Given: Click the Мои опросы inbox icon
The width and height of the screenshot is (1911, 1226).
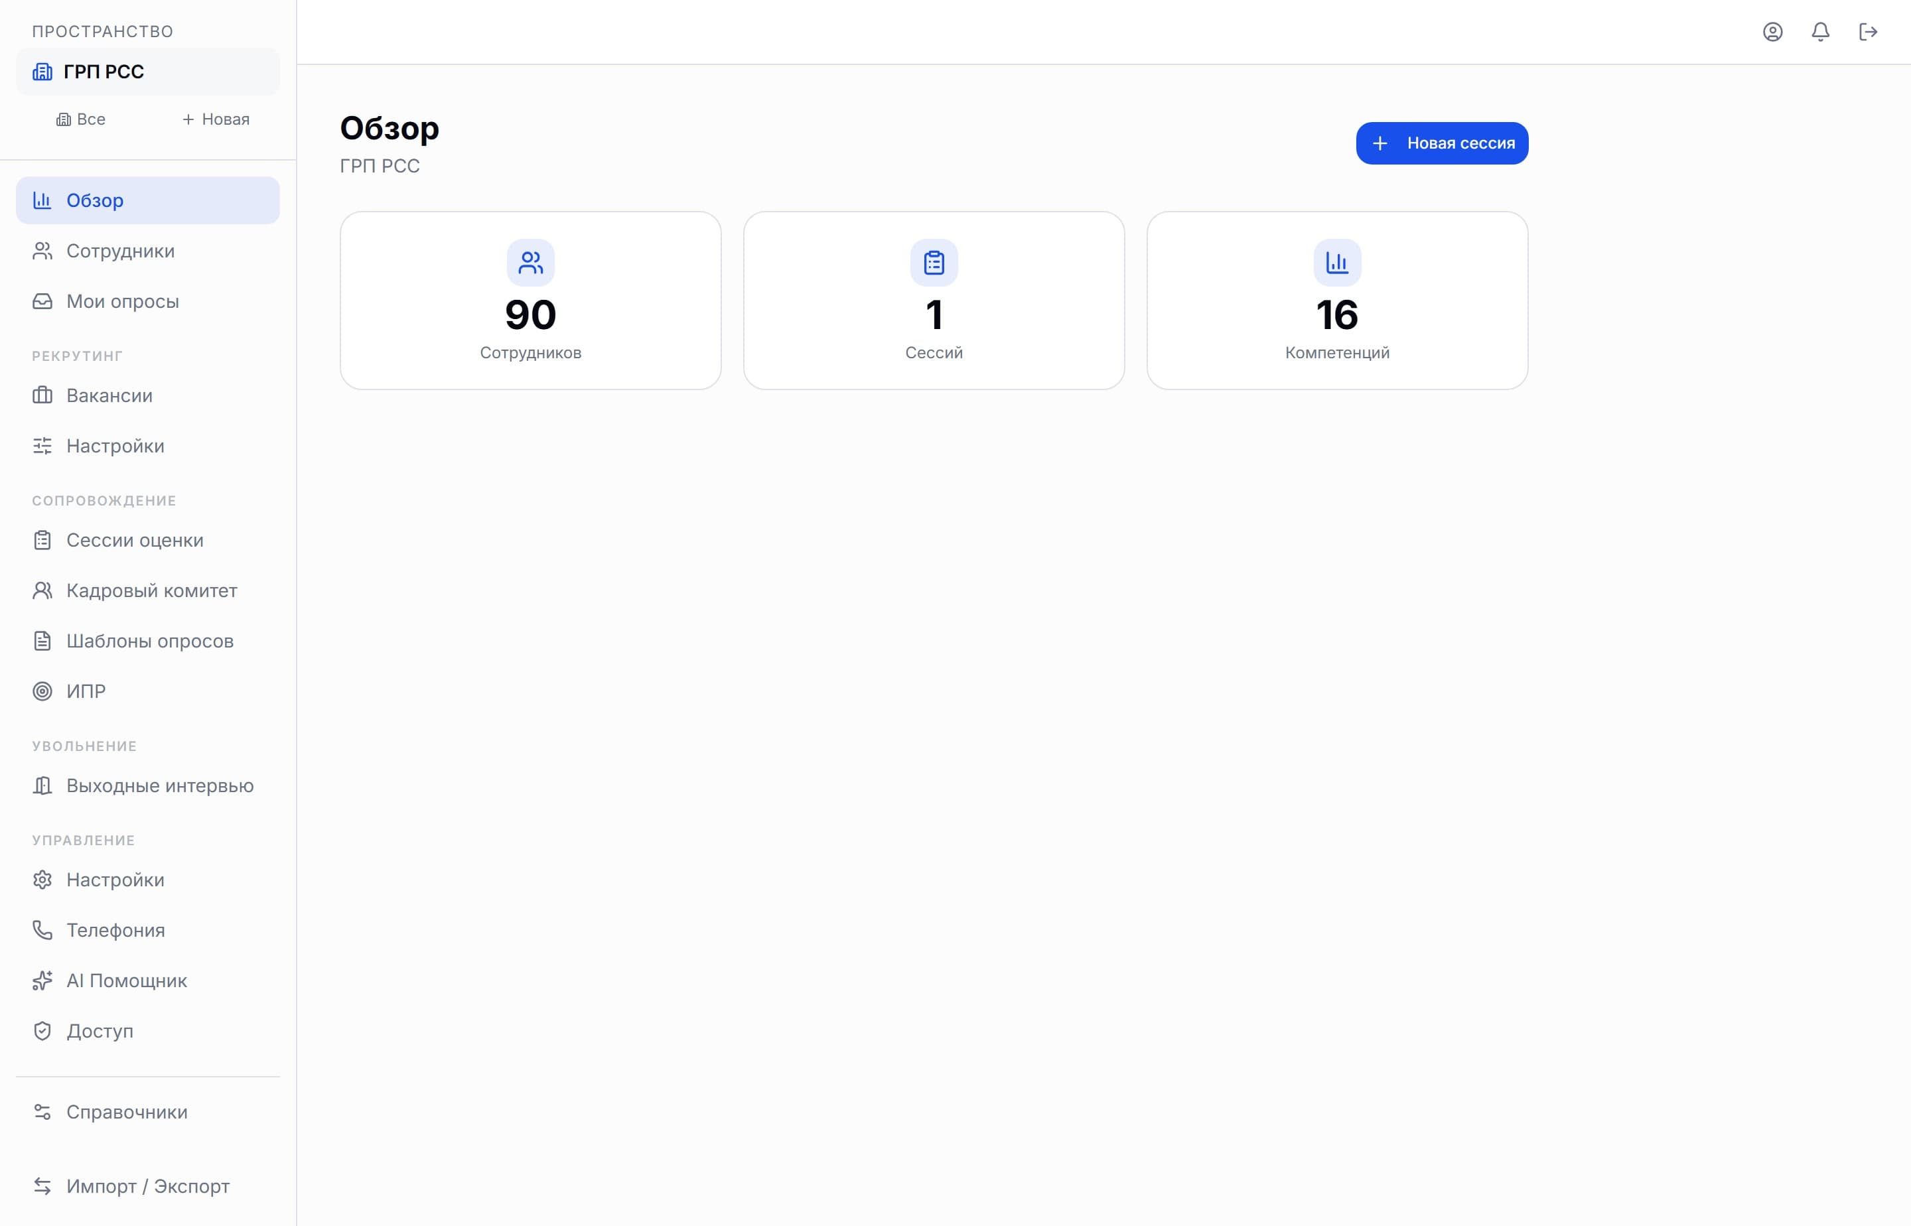Looking at the screenshot, I should pyautogui.click(x=42, y=301).
